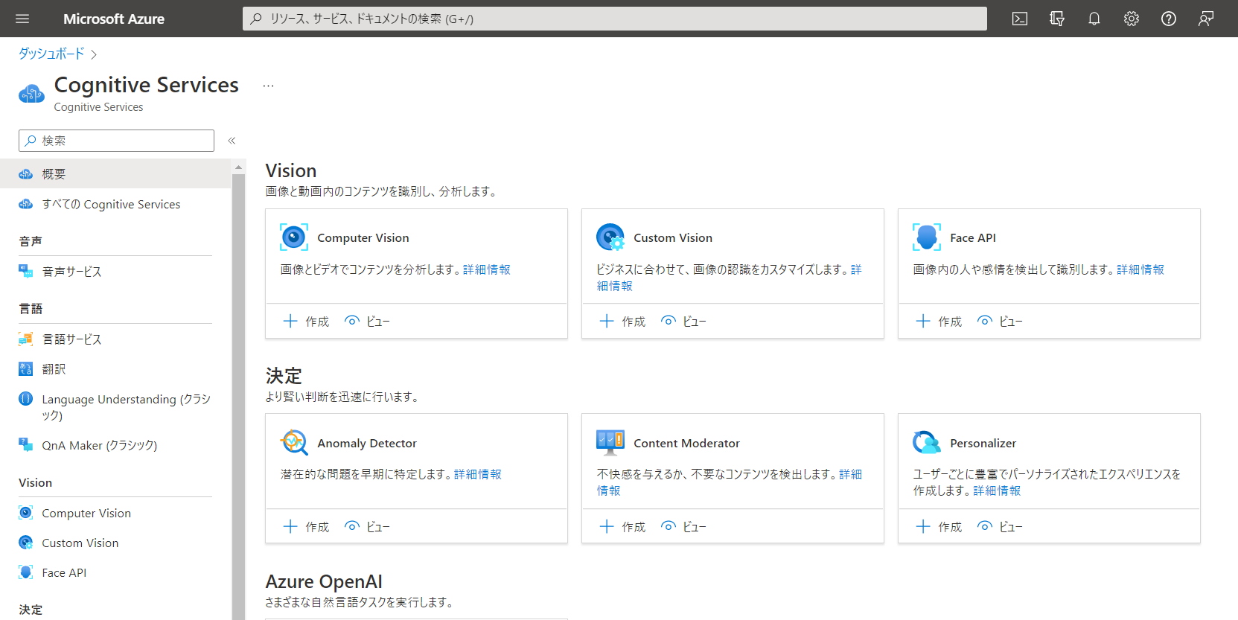This screenshot has width=1238, height=620.
Task: Click the Custom Vision card icon
Action: point(610,237)
